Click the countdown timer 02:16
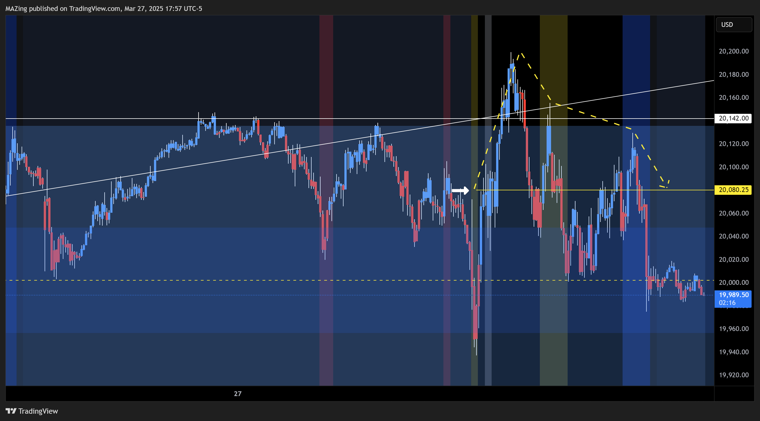This screenshot has height=421, width=760. 727,302
